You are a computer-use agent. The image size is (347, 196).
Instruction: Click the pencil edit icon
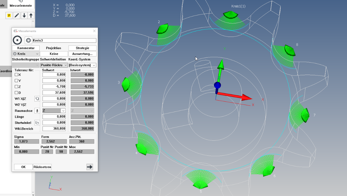tap(17, 16)
